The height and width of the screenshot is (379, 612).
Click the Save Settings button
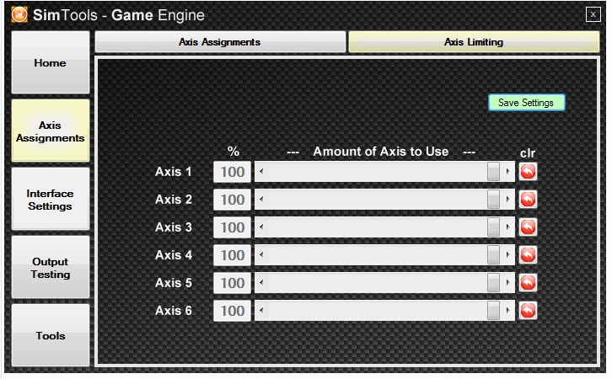tap(526, 103)
